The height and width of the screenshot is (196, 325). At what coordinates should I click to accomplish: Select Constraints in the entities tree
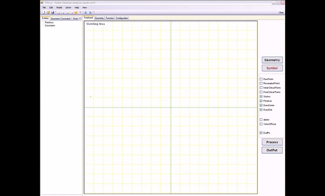coord(50,26)
